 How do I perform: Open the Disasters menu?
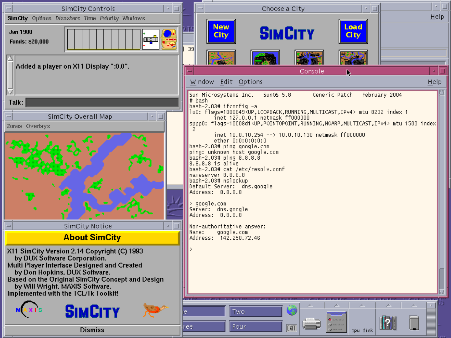68,18
